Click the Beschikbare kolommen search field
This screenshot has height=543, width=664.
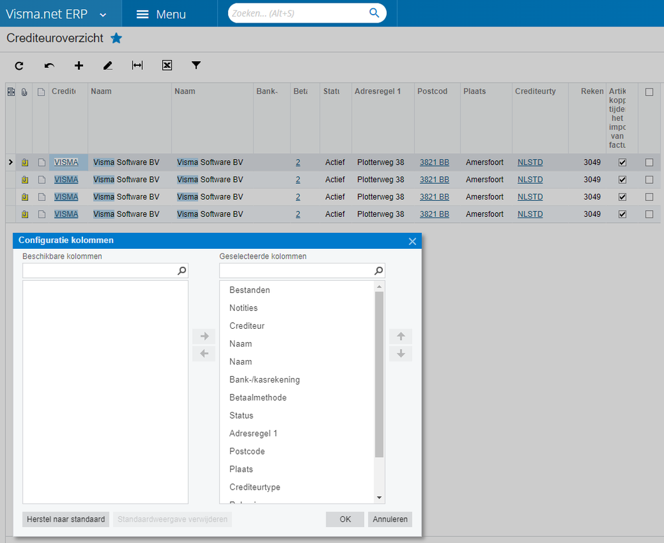[x=106, y=270]
